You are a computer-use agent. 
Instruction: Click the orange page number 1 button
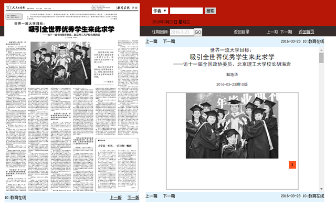click(292, 165)
